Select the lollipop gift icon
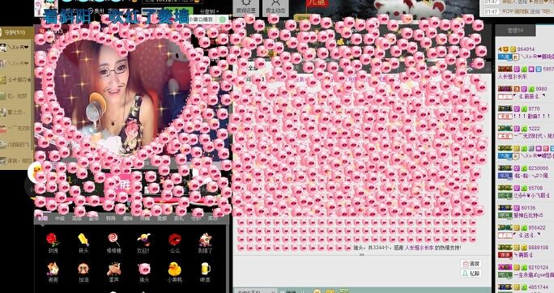 click(x=113, y=240)
